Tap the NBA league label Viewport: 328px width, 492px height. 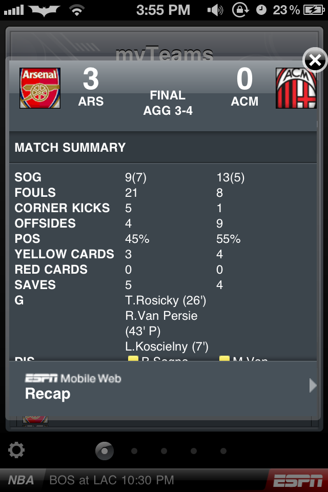click(x=21, y=480)
